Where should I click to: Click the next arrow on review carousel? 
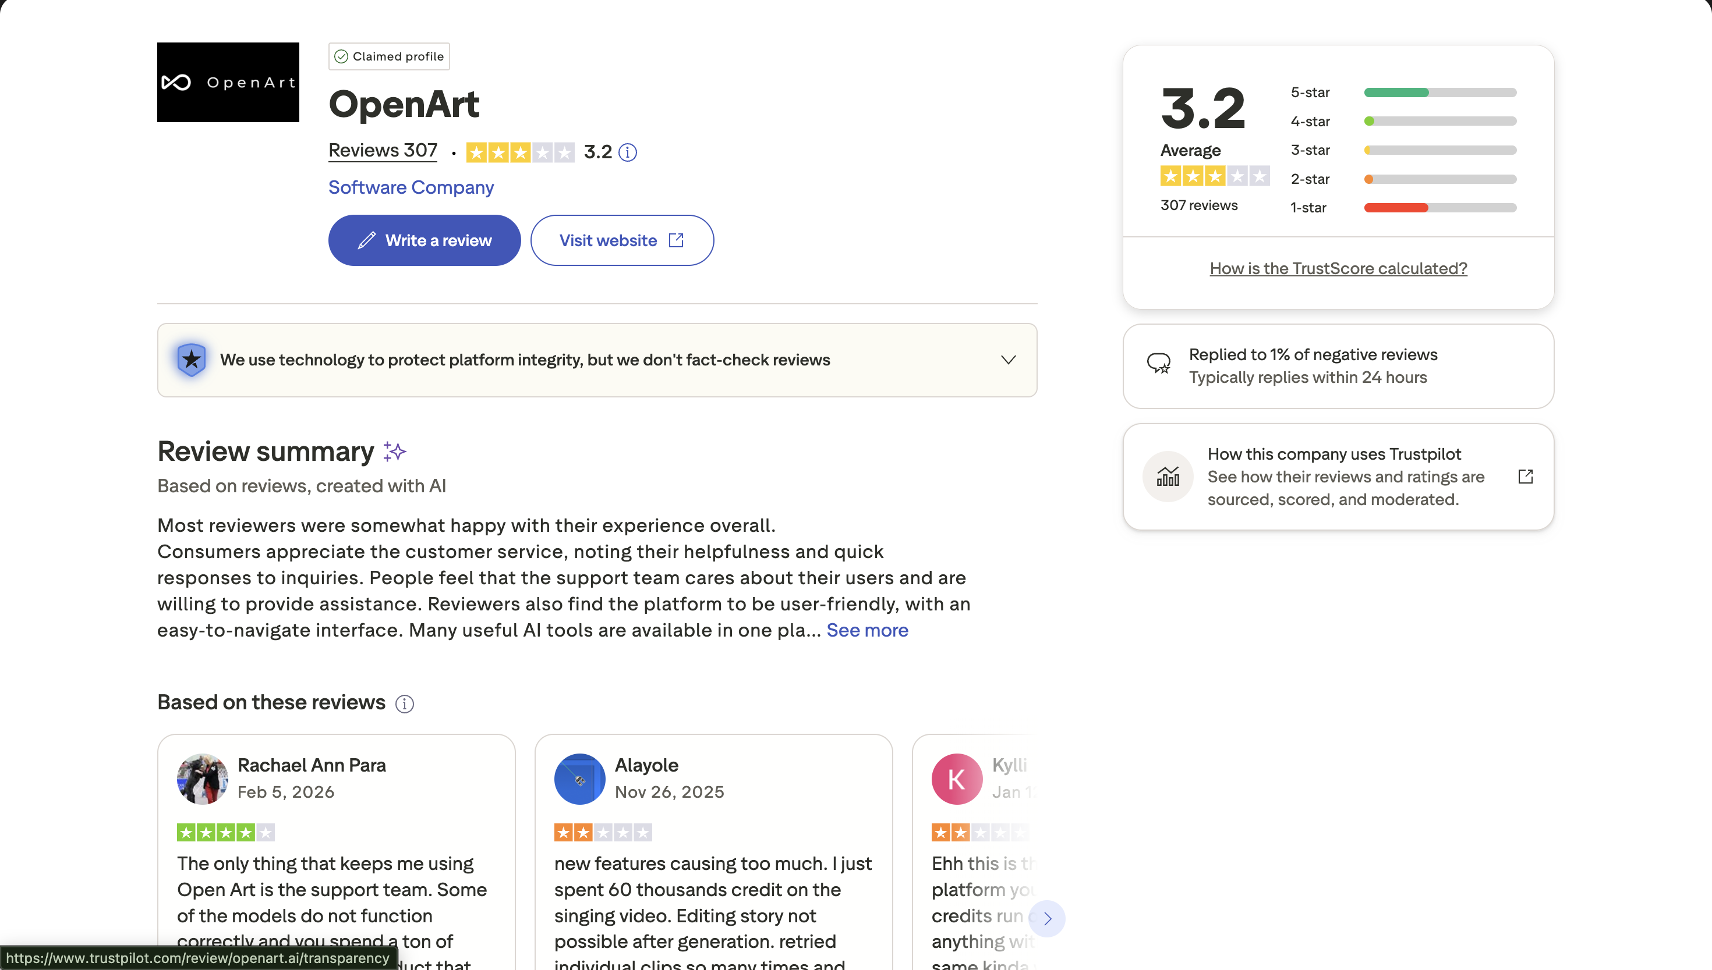(x=1046, y=918)
